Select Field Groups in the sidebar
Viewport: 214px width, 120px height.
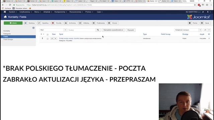(8, 39)
